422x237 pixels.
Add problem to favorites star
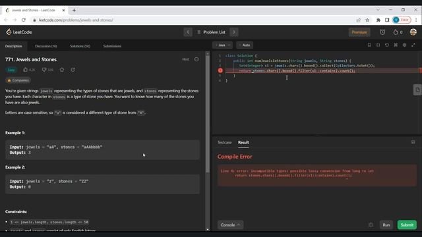(62, 70)
